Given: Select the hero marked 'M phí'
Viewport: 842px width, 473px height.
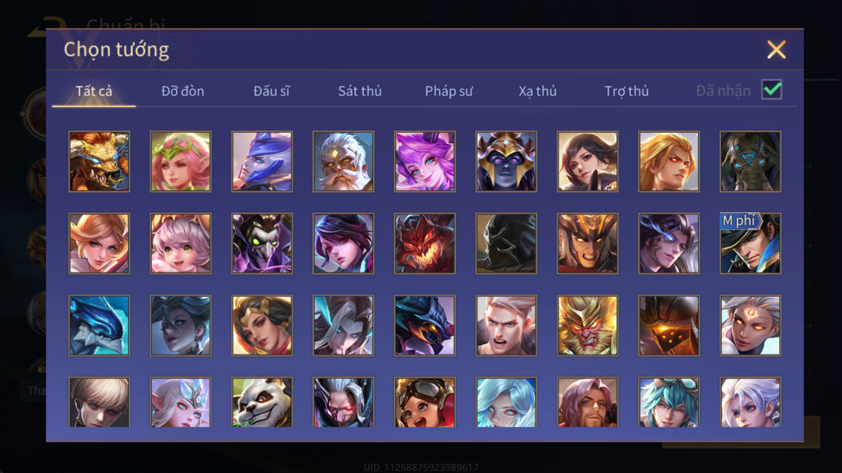Looking at the screenshot, I should coord(750,243).
